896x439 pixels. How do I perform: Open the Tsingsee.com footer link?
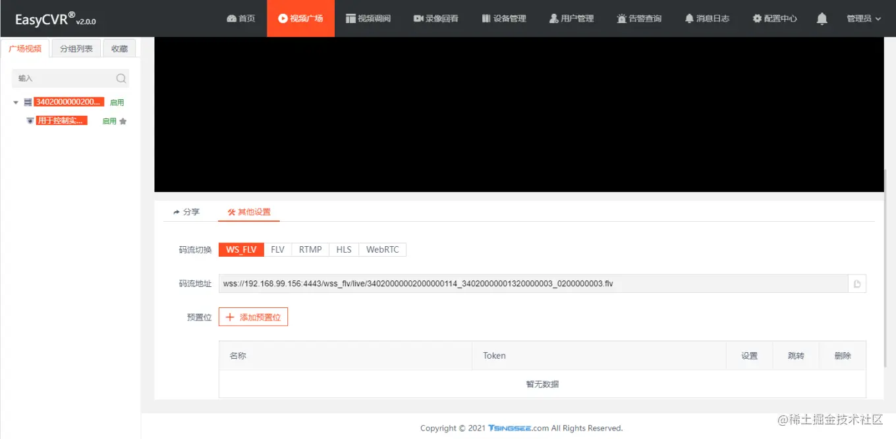point(518,428)
